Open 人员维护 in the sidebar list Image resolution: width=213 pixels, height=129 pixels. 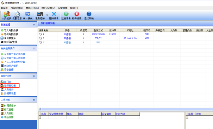[9, 90]
